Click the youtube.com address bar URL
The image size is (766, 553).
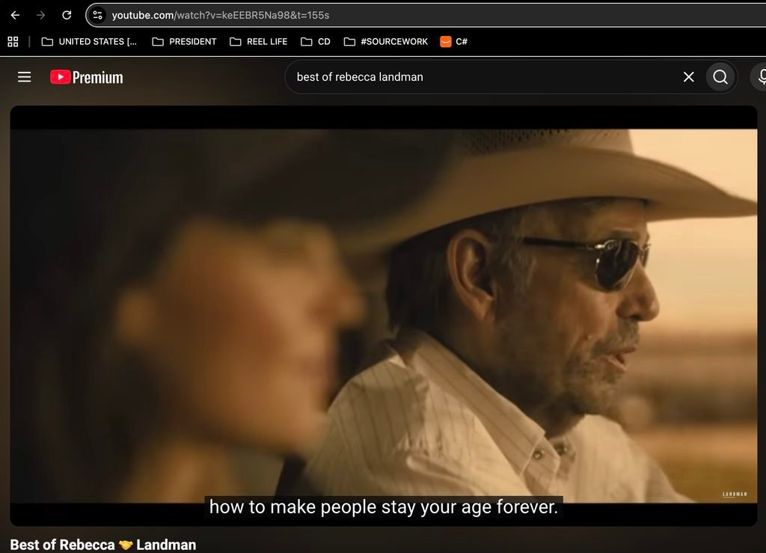(221, 15)
